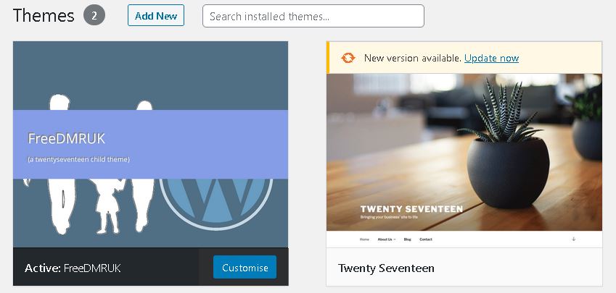
Task: Click the Themes page heading
Action: [x=44, y=16]
